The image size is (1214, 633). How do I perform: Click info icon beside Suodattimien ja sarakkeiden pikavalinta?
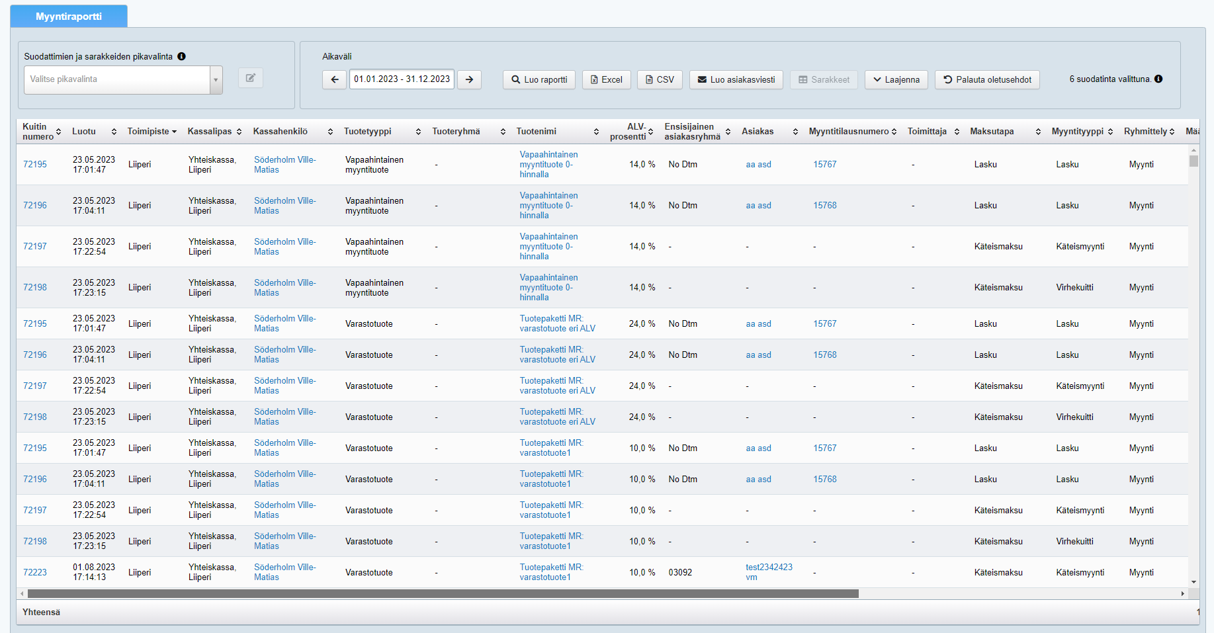pos(181,57)
